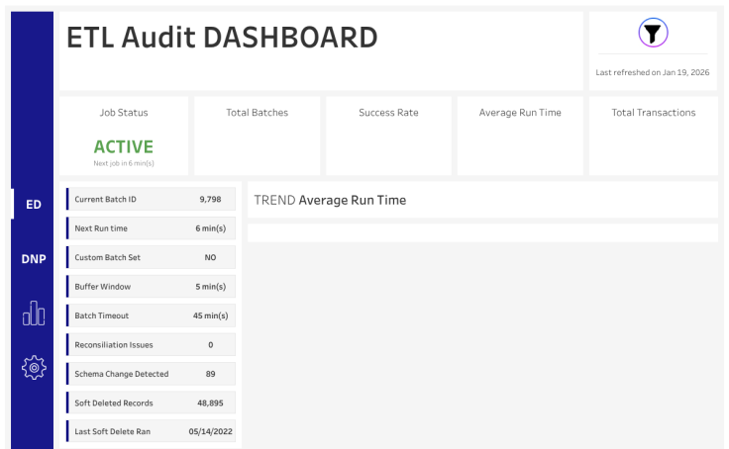The height and width of the screenshot is (449, 729).
Task: Click the Soft Deleted Records count
Action: pos(210,404)
